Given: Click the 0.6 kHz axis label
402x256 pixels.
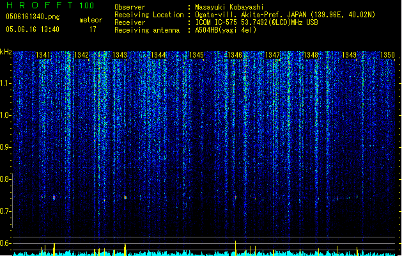Looking at the screenshot, I should click(5, 243).
